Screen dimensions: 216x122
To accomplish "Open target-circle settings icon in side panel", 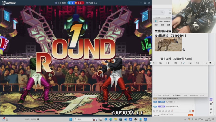I will click(x=211, y=109).
